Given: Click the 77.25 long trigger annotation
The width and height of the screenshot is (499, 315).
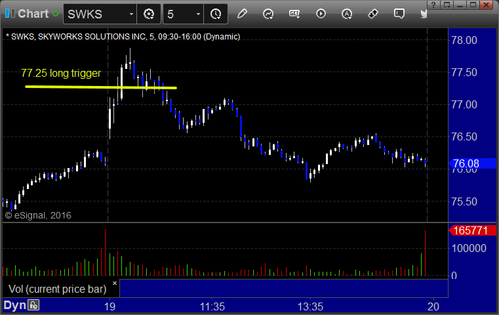Looking at the screenshot, I should (61, 73).
